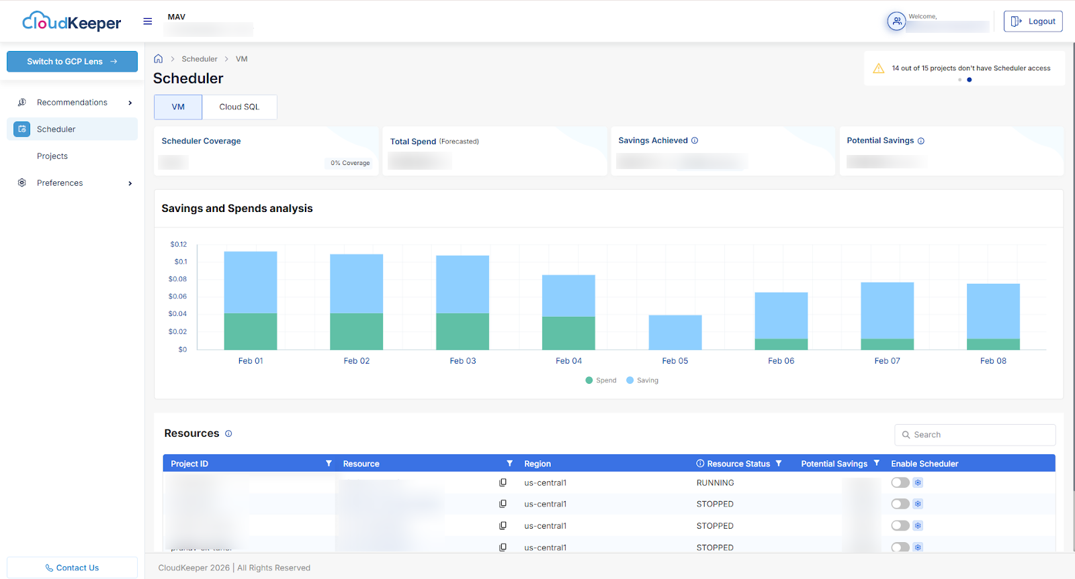Click the Logout button
The width and height of the screenshot is (1075, 579).
point(1033,21)
